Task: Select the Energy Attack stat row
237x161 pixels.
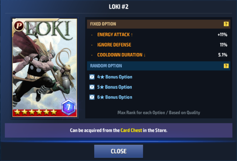Action: pos(159,35)
